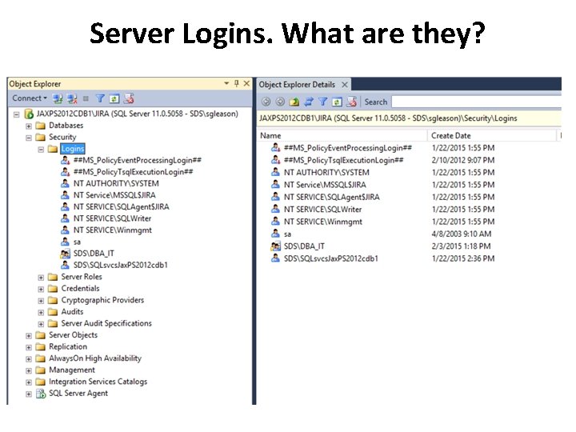Click the Stop icon in Object Explorer toolbar
This screenshot has width=576, height=432.
(x=86, y=98)
